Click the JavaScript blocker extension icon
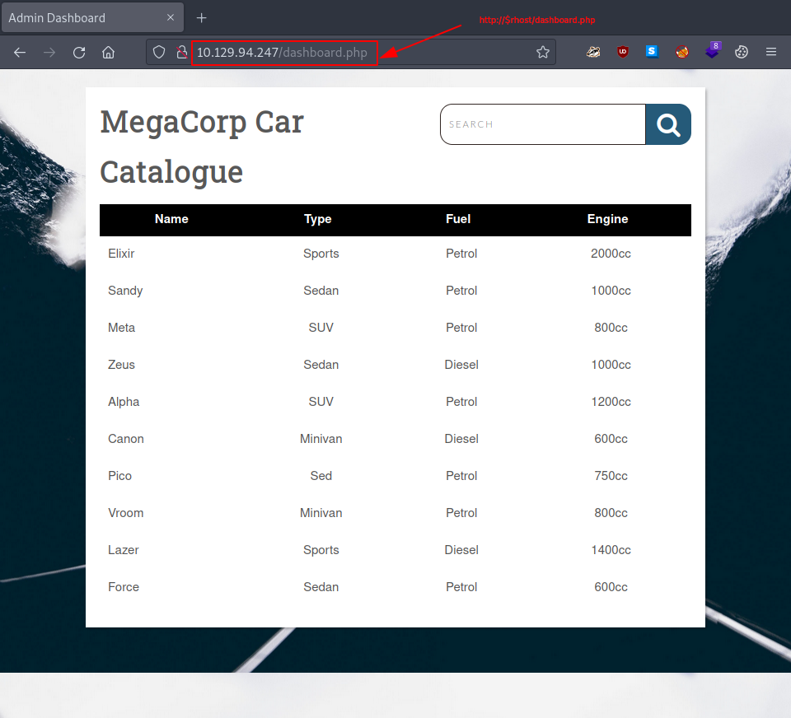The width and height of the screenshot is (791, 718). (x=682, y=51)
